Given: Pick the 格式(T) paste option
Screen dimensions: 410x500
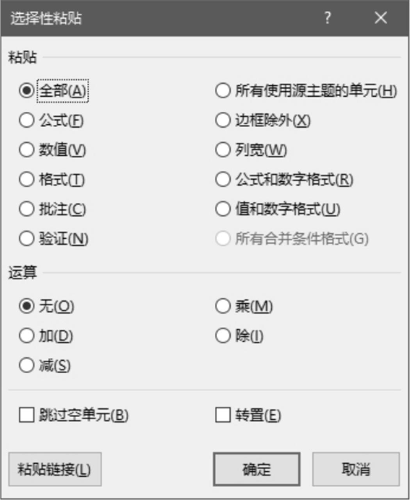Looking at the screenshot, I should (27, 179).
